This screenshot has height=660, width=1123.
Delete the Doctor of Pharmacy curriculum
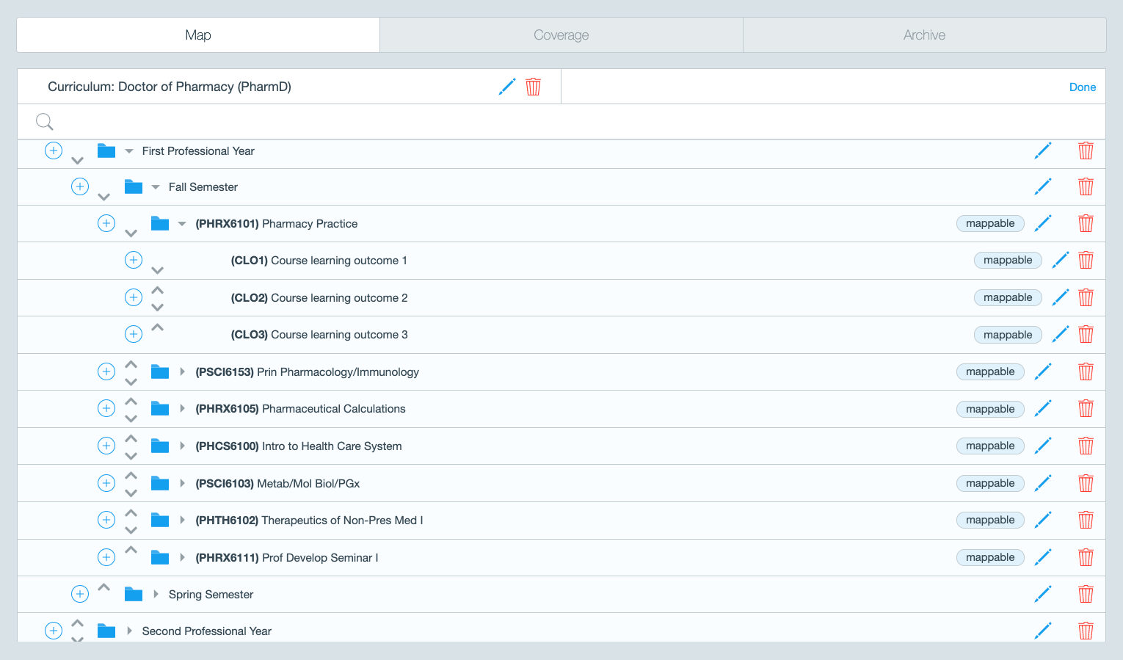point(534,87)
